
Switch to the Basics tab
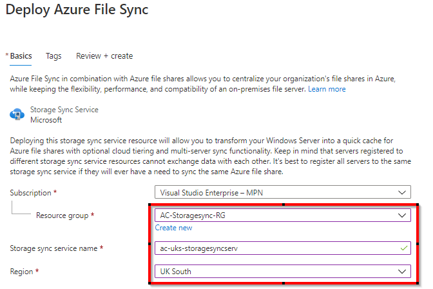click(21, 56)
